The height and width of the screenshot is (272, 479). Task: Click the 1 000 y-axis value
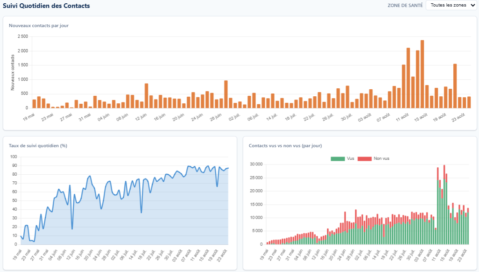coord(23,79)
